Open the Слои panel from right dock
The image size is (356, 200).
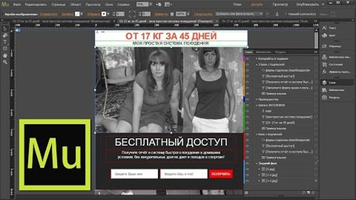tap(332, 82)
